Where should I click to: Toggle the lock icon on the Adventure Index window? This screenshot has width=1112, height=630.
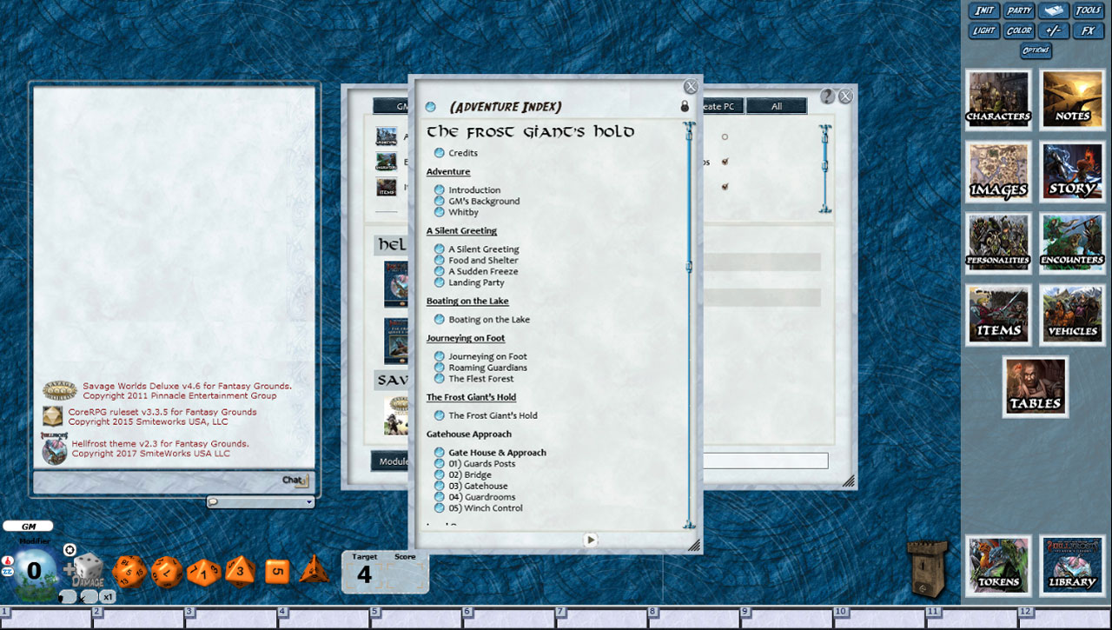[x=685, y=104]
